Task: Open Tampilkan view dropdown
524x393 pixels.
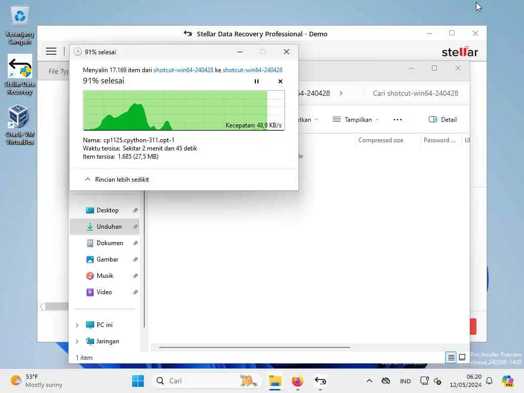Action: (x=356, y=120)
